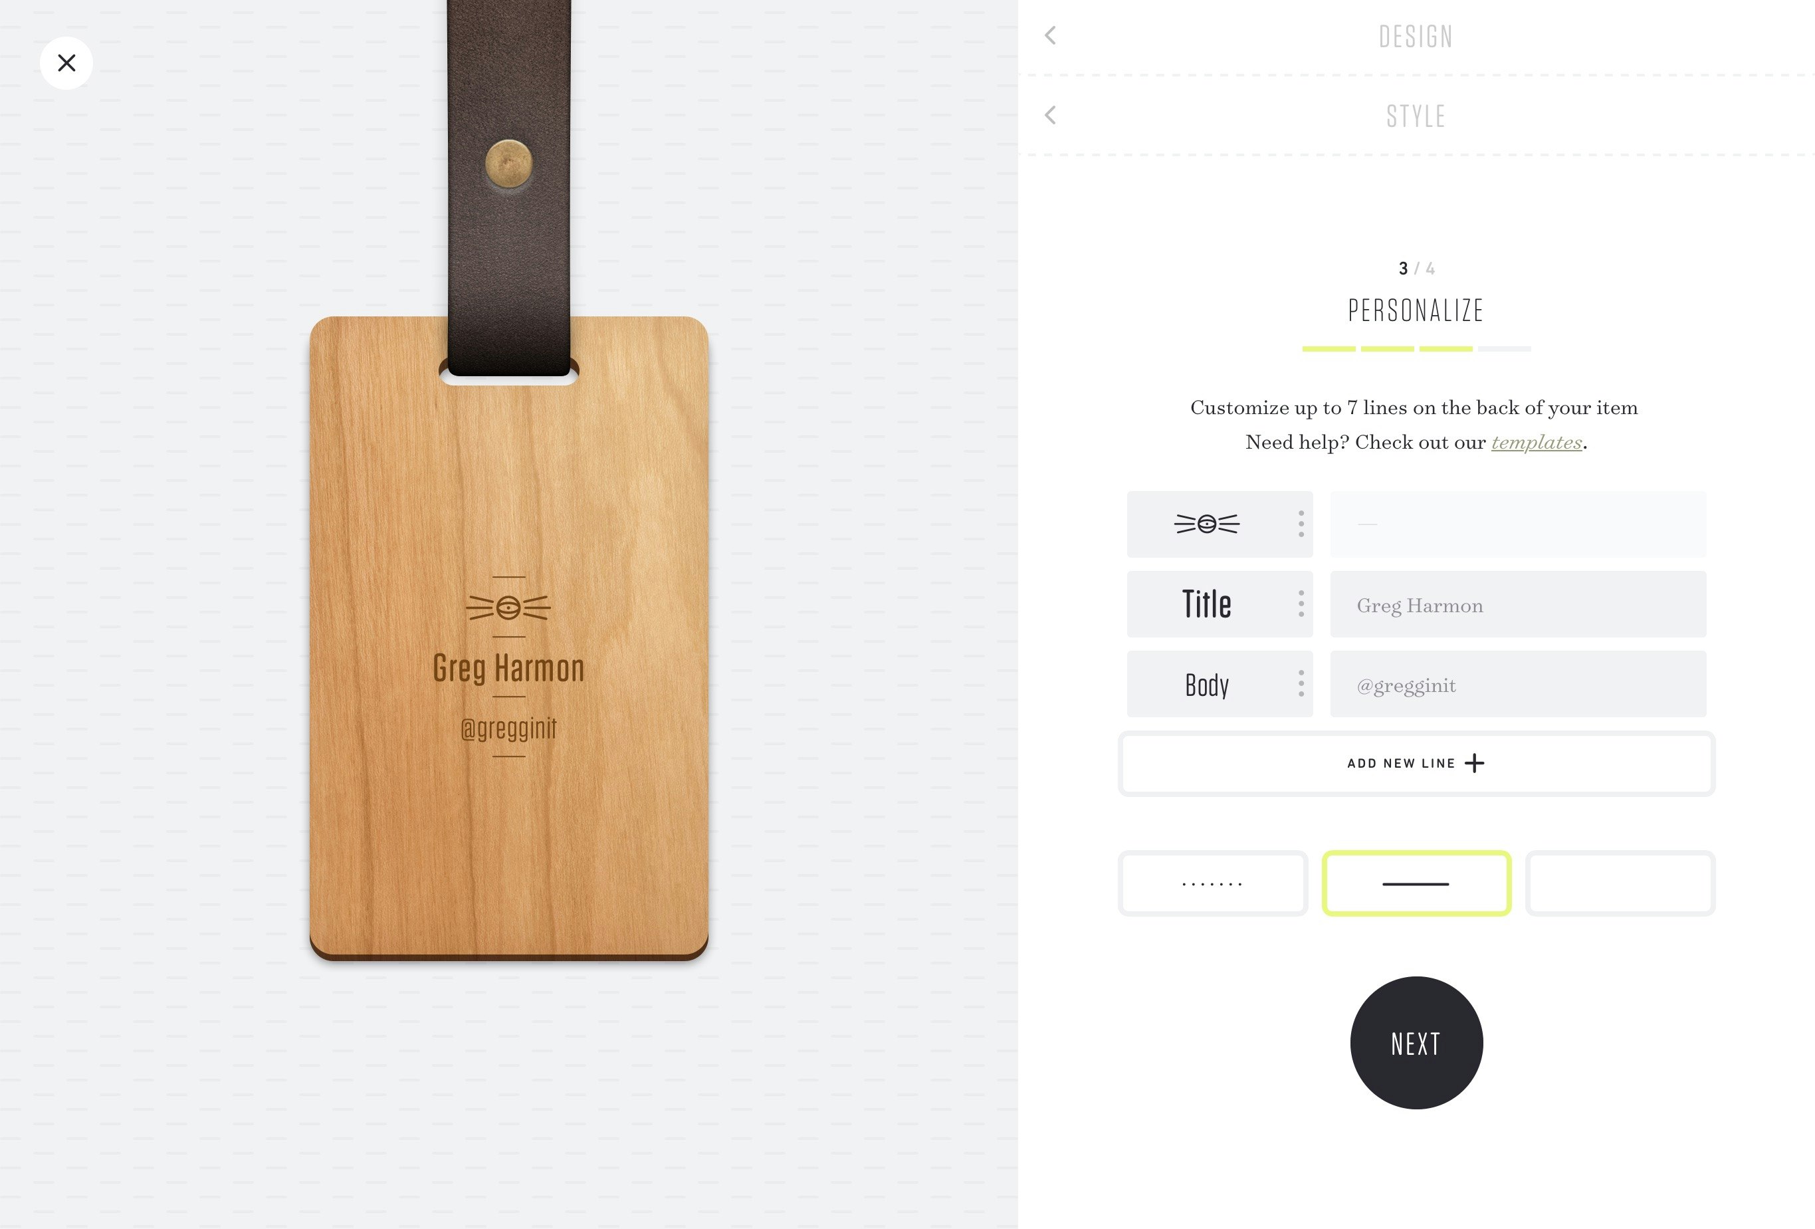Click the step progress bar under Personalize

click(x=1416, y=348)
